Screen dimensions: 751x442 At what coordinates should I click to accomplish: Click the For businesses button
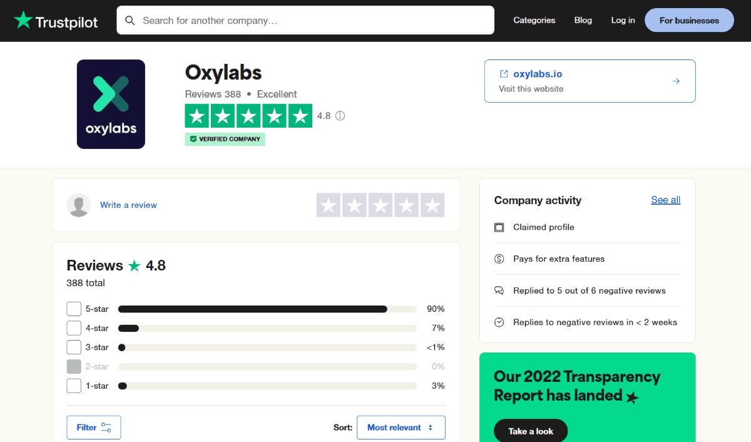[689, 21]
